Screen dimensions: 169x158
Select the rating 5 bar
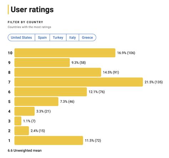[36, 101]
